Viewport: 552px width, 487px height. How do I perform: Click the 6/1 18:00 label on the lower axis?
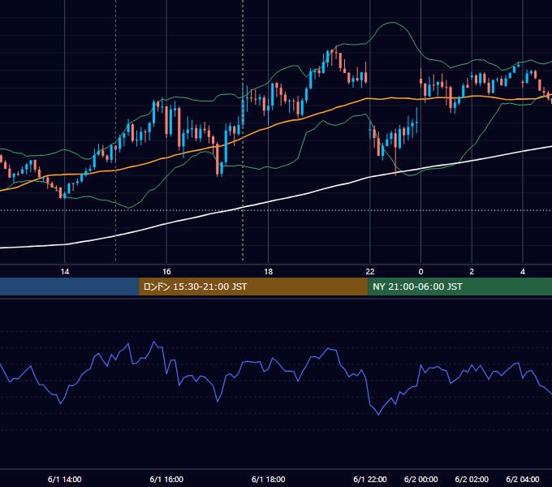coord(268,479)
